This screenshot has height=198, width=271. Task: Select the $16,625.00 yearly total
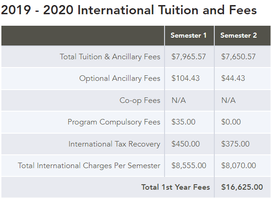click(242, 187)
